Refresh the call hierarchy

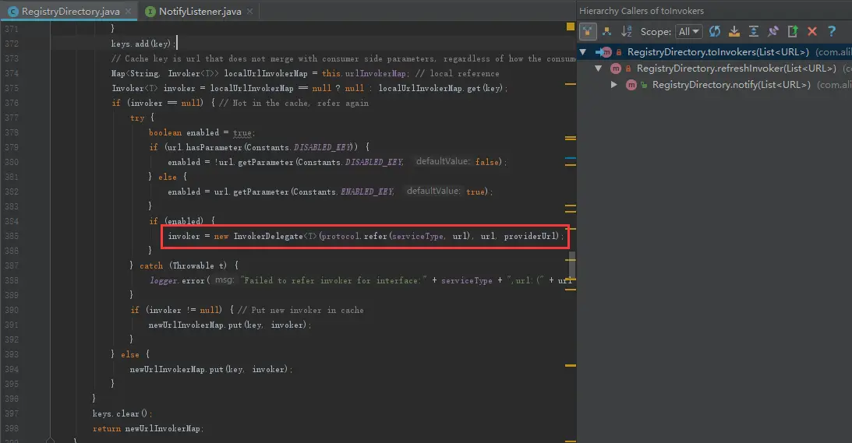coord(715,31)
